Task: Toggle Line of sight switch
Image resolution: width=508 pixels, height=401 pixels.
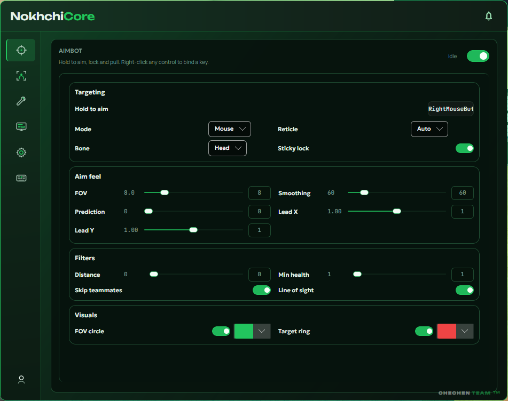Action: tap(464, 290)
